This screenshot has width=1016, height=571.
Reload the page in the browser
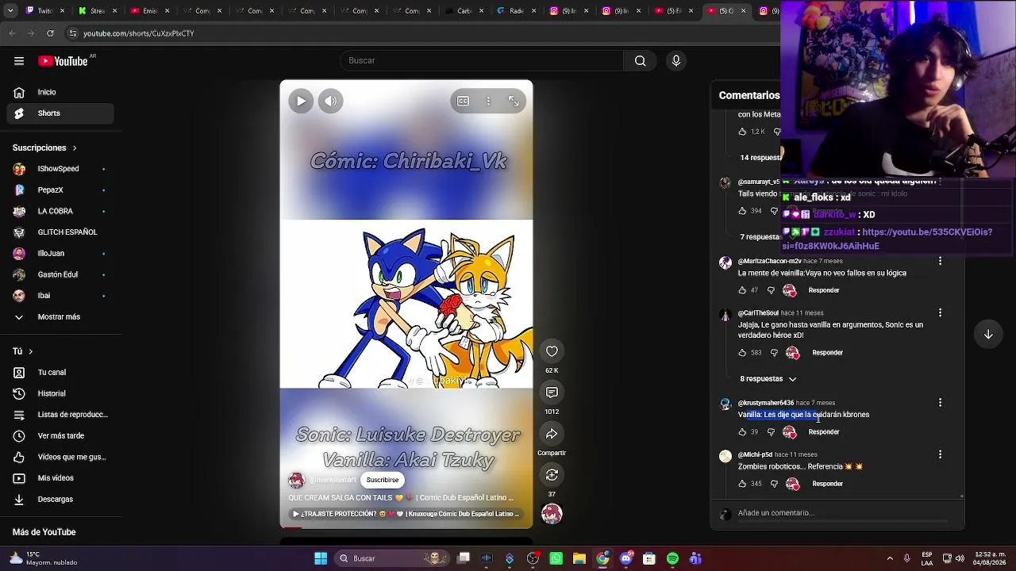click(50, 33)
